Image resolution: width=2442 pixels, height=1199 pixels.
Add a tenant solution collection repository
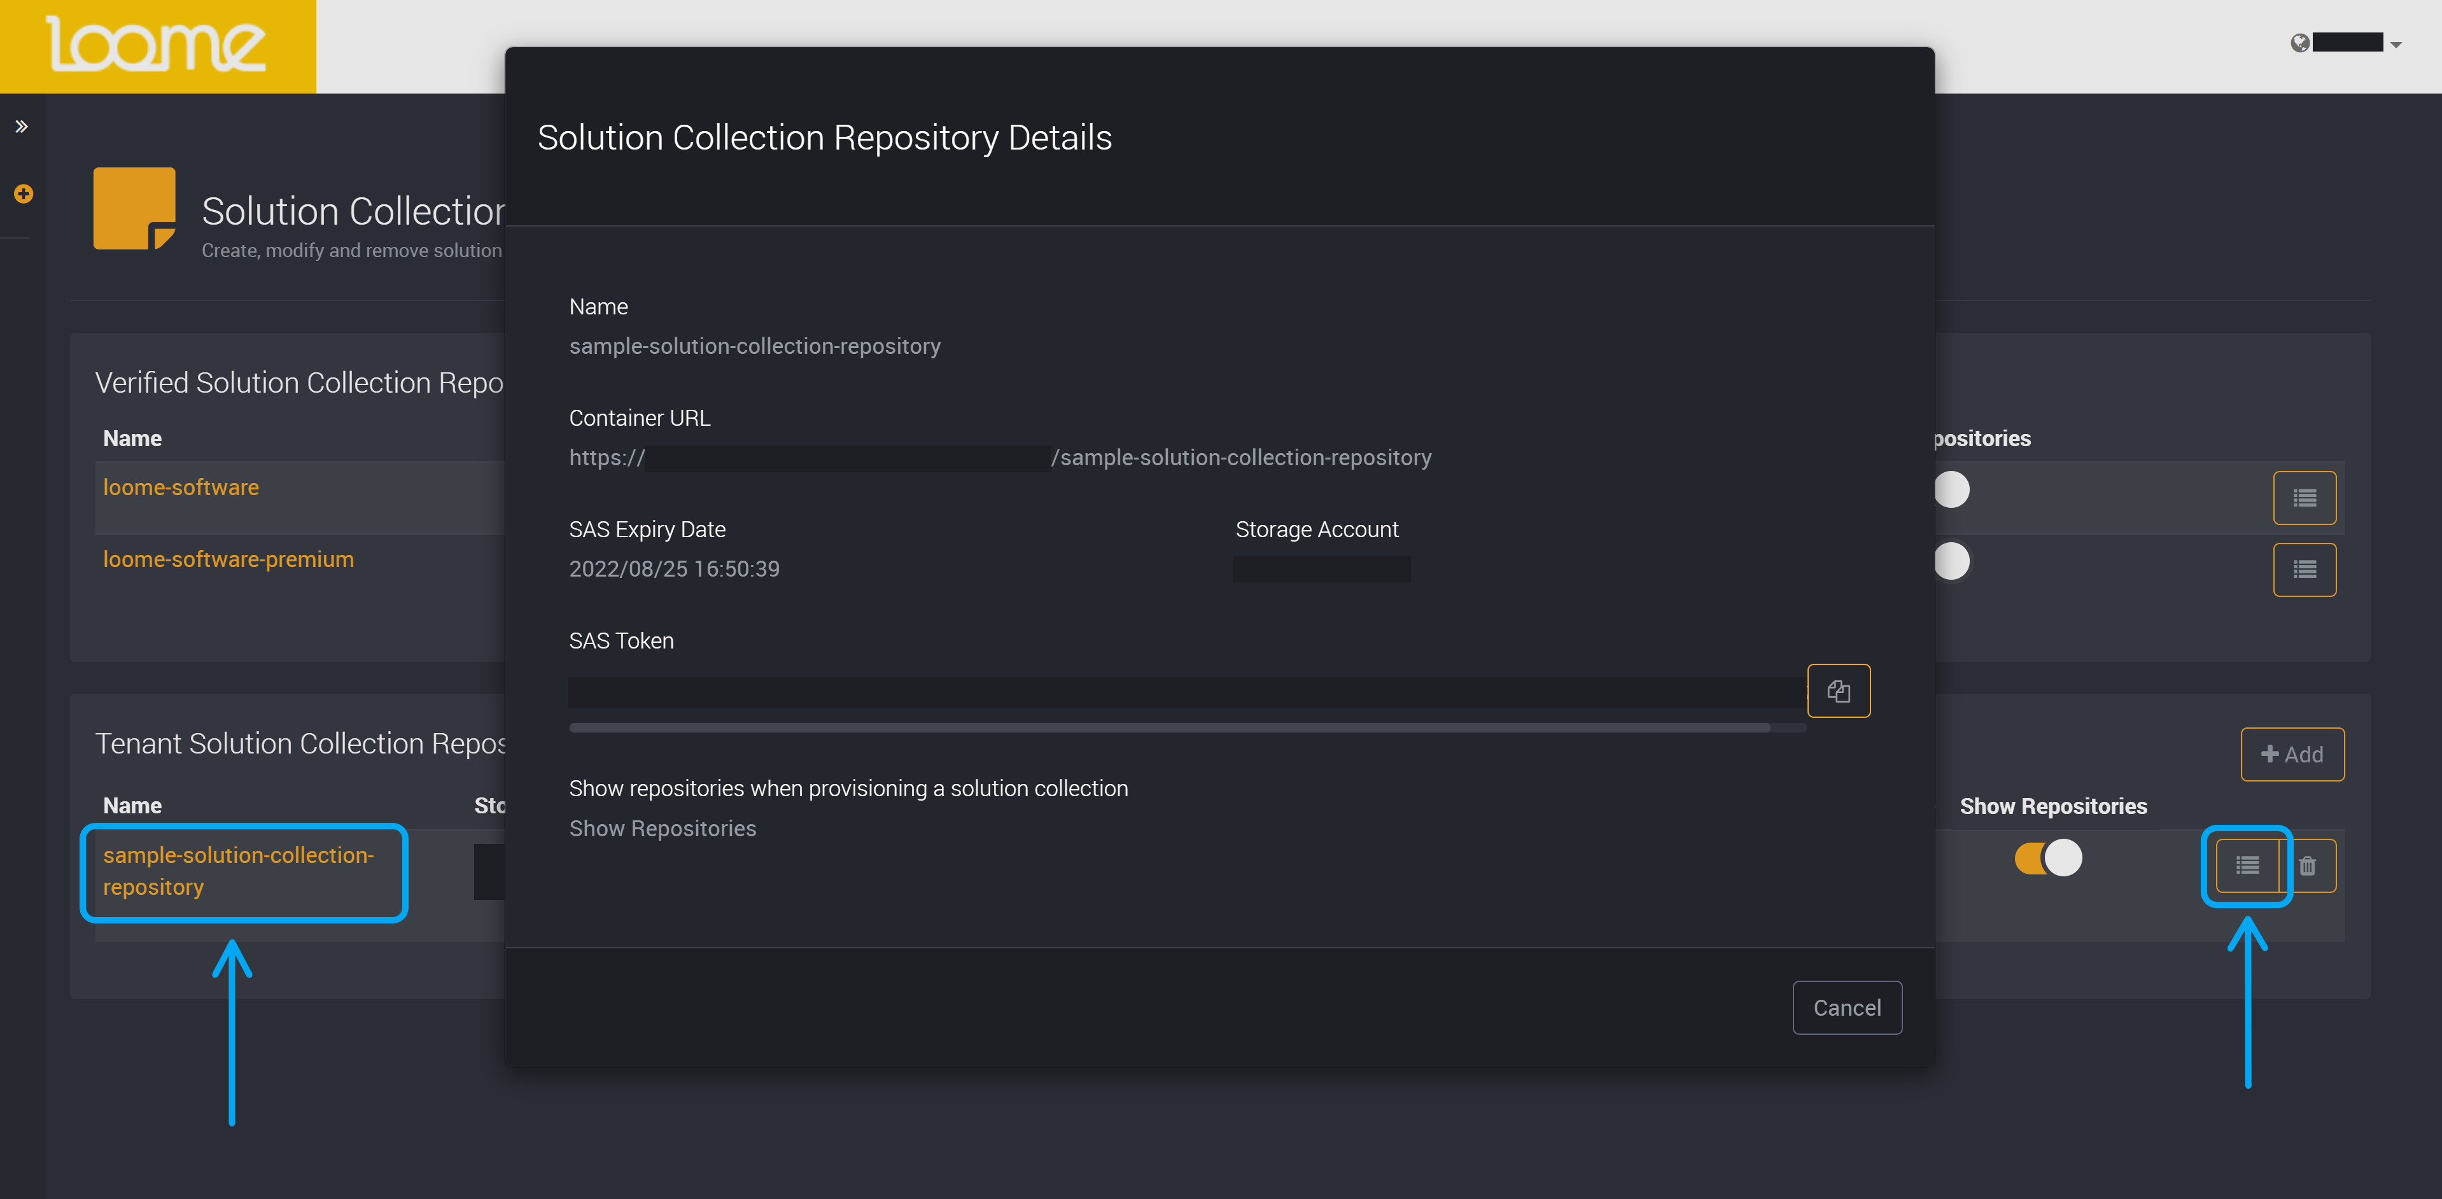pyautogui.click(x=2292, y=755)
